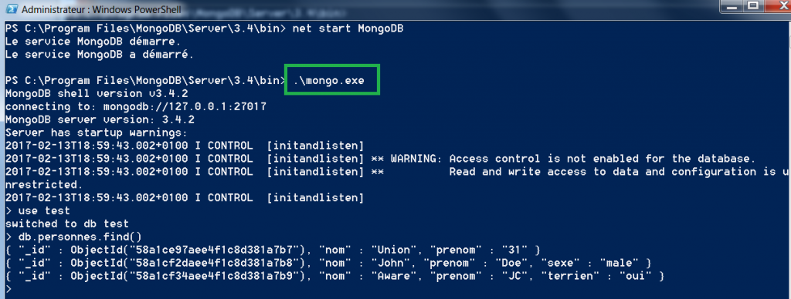Click the ObjectId ending in a7b8

[188, 263]
